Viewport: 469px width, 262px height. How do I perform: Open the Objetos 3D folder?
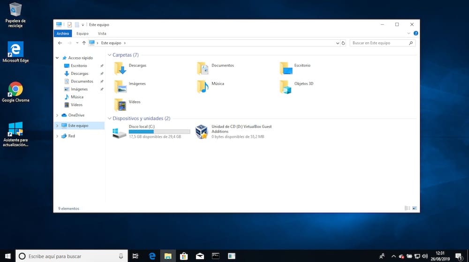coord(286,87)
